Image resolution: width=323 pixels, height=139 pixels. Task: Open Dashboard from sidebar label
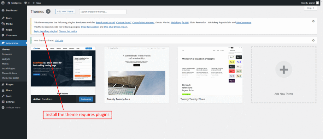[x=12, y=10]
